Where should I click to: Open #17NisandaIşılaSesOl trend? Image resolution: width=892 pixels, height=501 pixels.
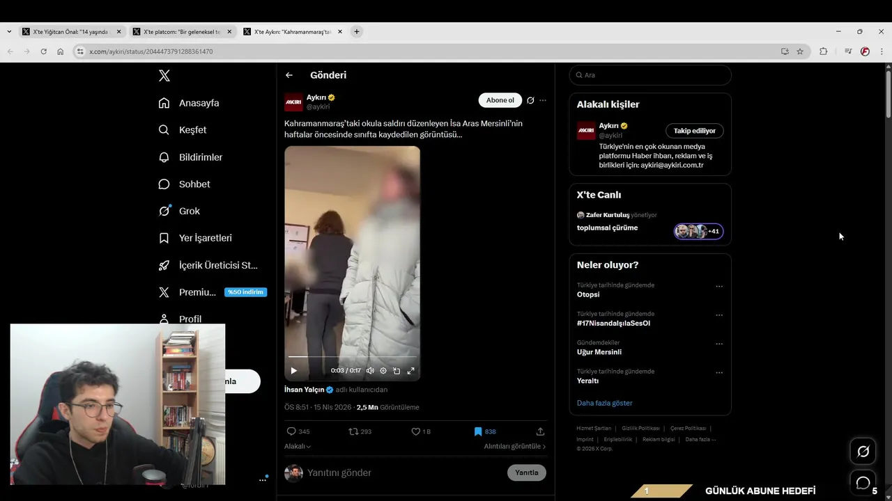pos(613,323)
